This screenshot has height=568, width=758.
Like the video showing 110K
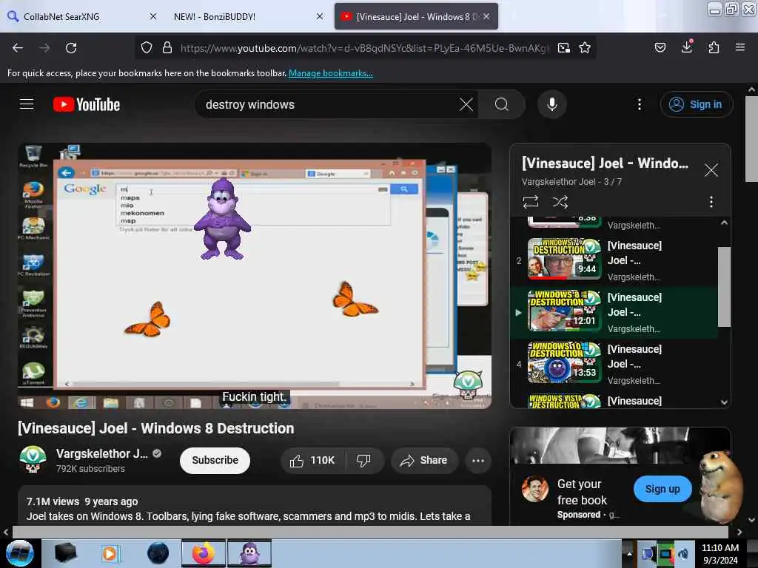tap(313, 460)
